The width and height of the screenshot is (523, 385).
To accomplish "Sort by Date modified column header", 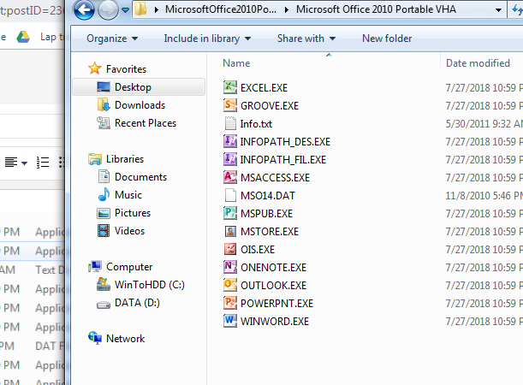I will pos(478,63).
